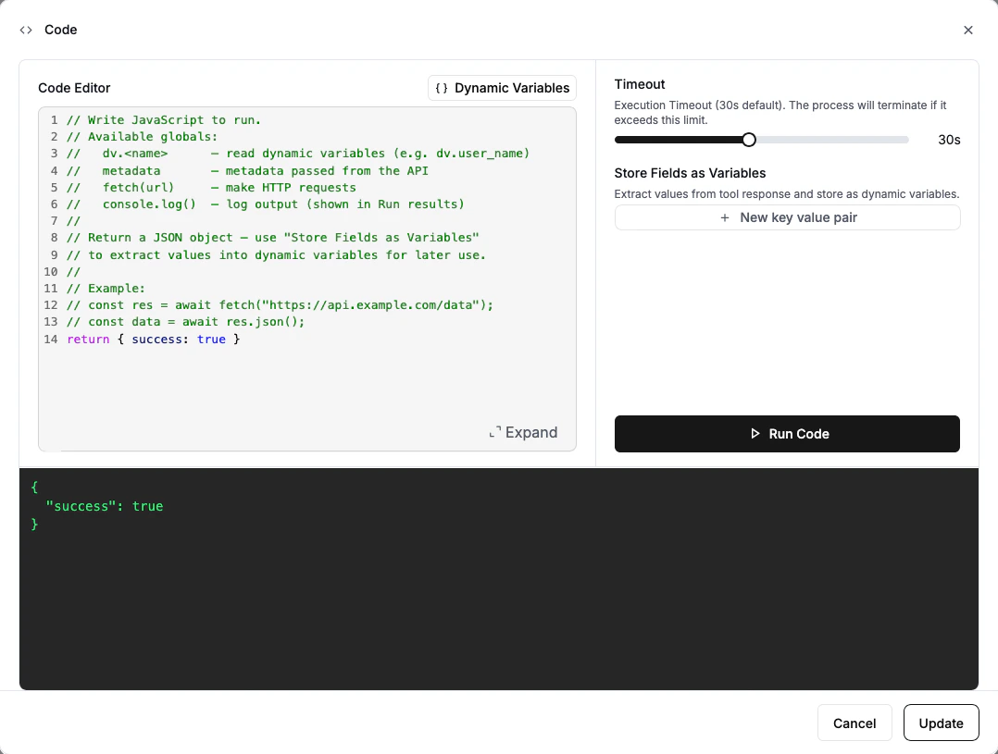Open the Dynamic Variables panel
Image resolution: width=998 pixels, height=754 pixels.
tap(502, 88)
